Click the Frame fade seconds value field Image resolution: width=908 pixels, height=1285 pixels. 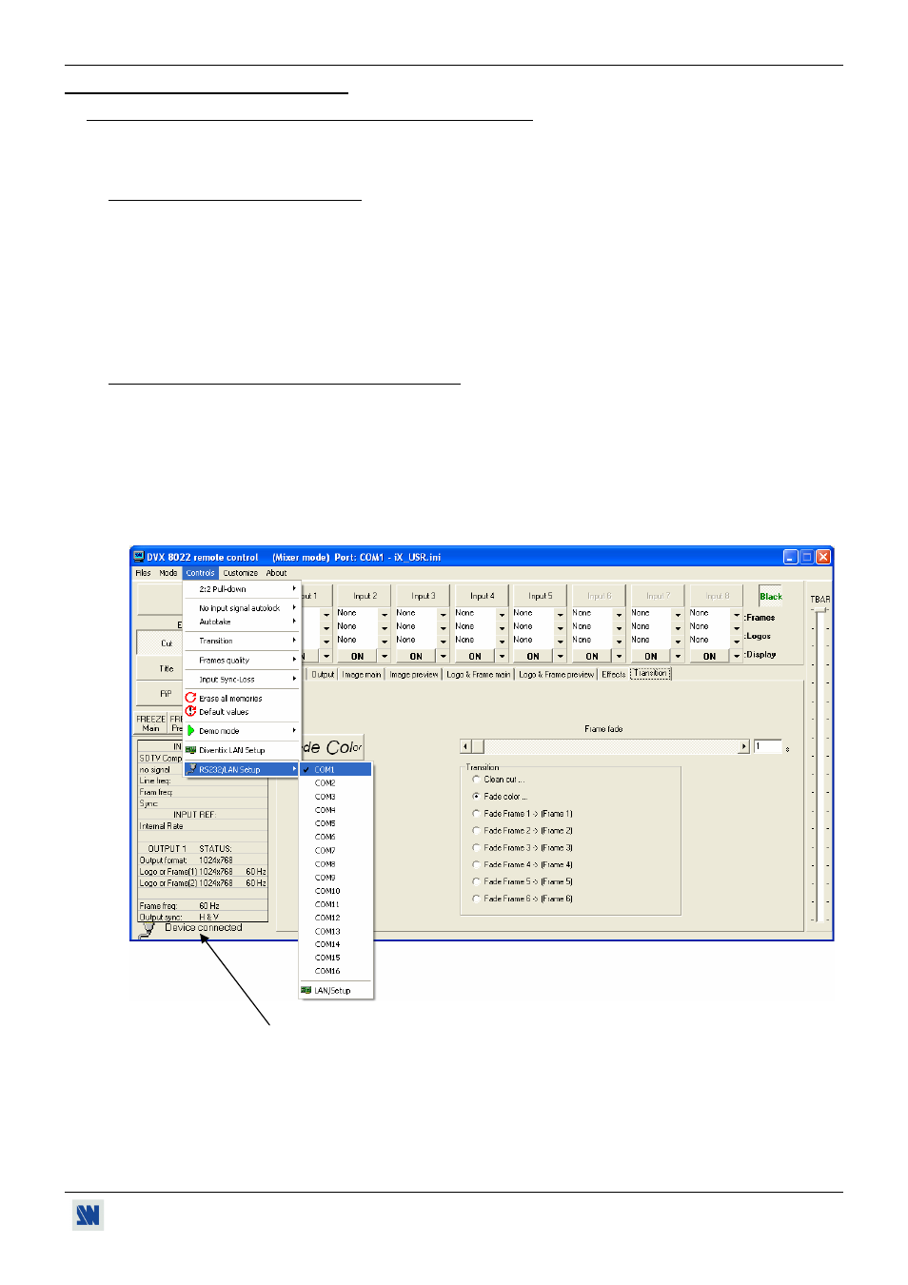(x=768, y=747)
